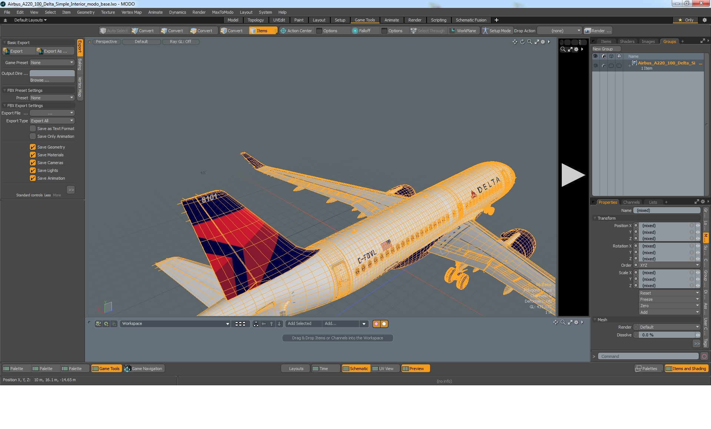Click the New Group button
Viewport: 711px width, 429px height.
coord(606,49)
